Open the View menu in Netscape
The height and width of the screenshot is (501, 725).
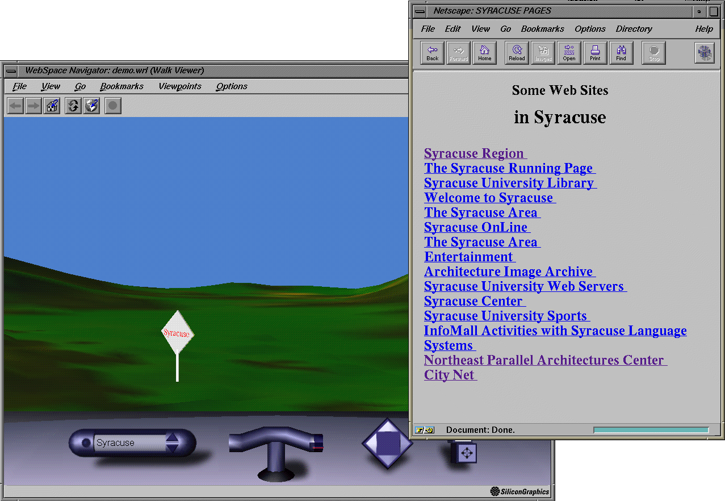point(480,29)
